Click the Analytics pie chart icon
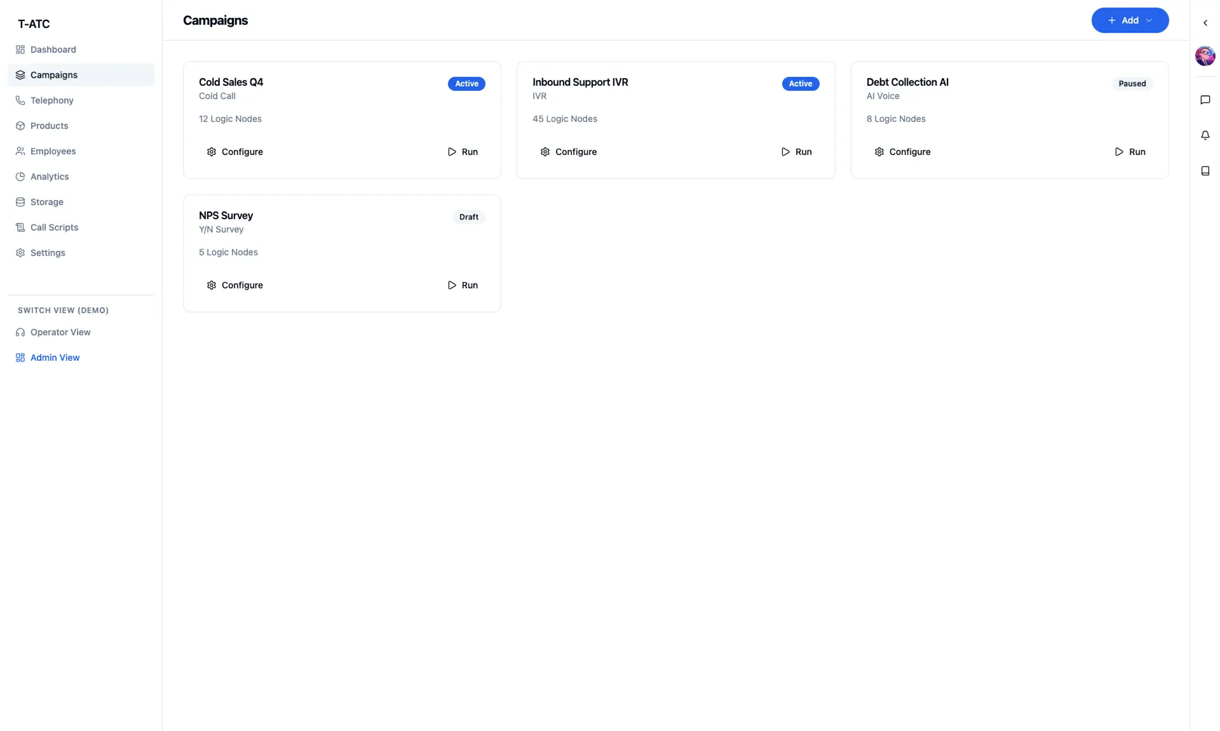Image resolution: width=1220 pixels, height=731 pixels. pos(20,176)
